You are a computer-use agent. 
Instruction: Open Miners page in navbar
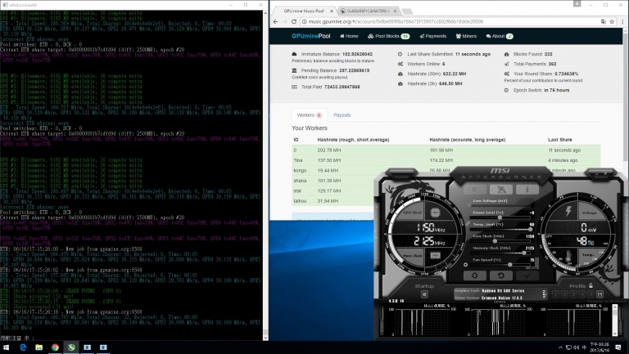[x=466, y=36]
